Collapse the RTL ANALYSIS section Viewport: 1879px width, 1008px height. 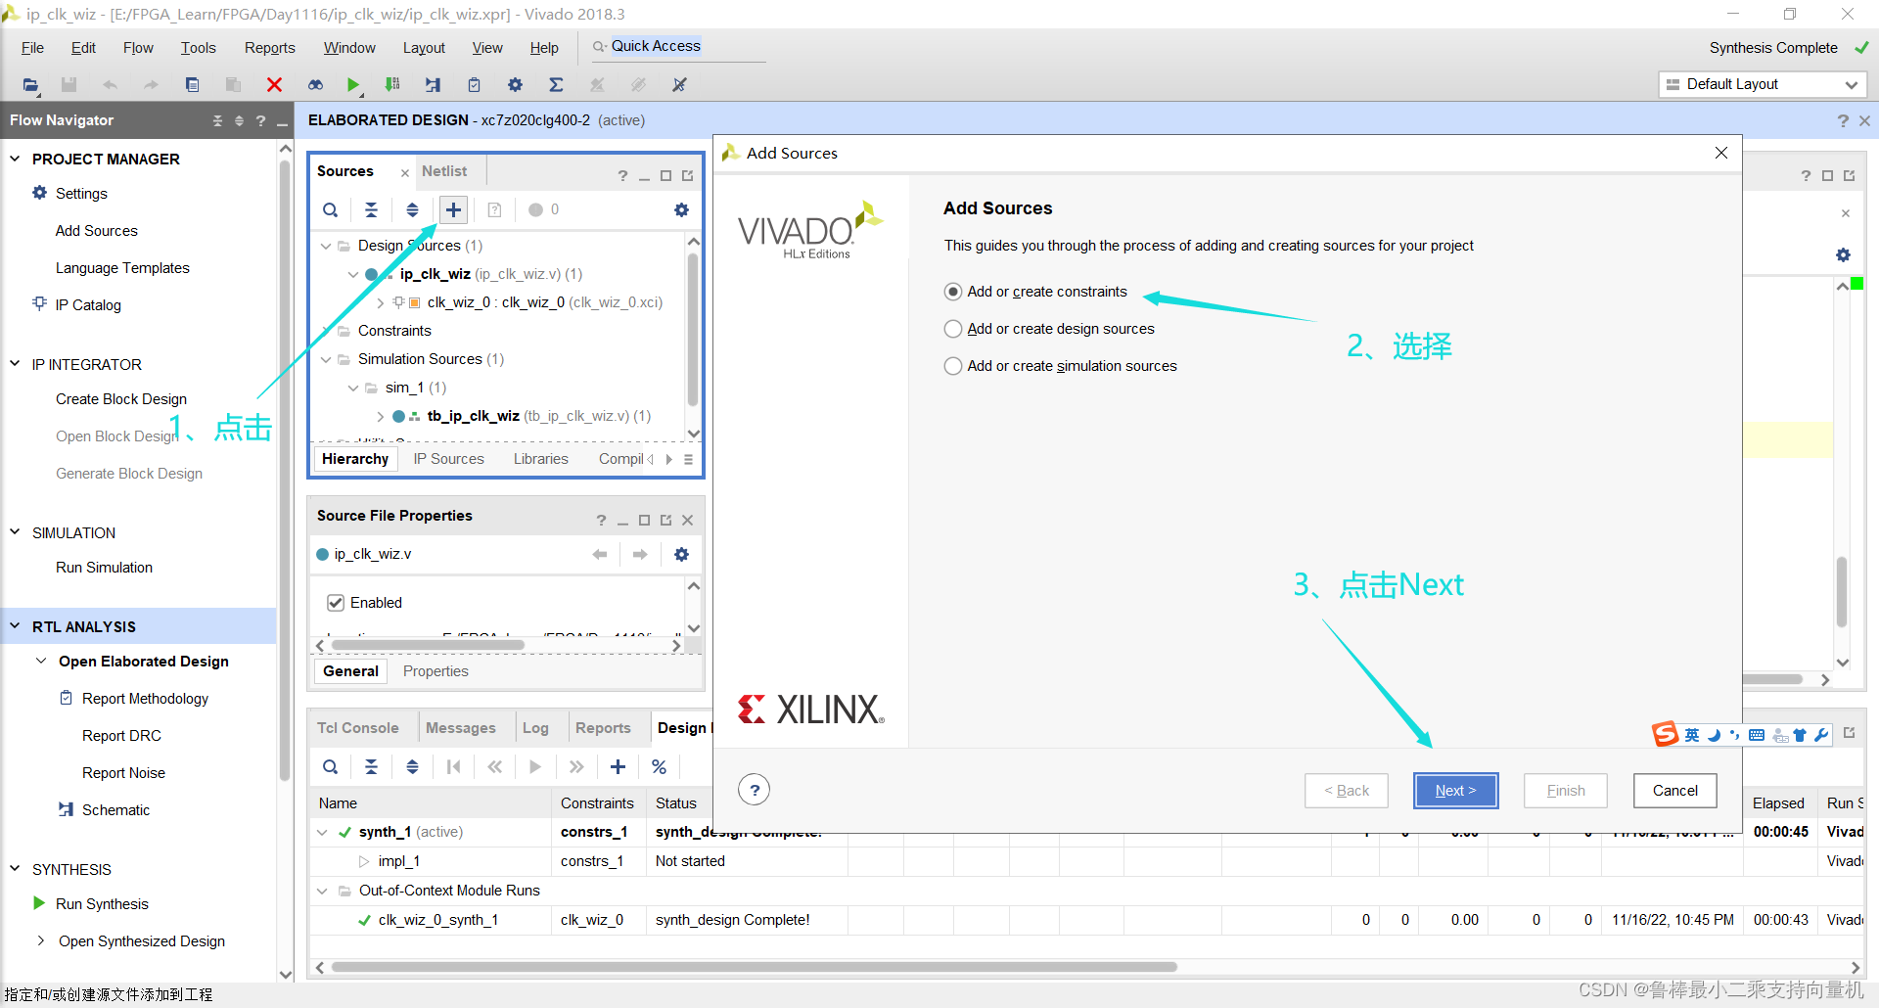click(x=15, y=626)
